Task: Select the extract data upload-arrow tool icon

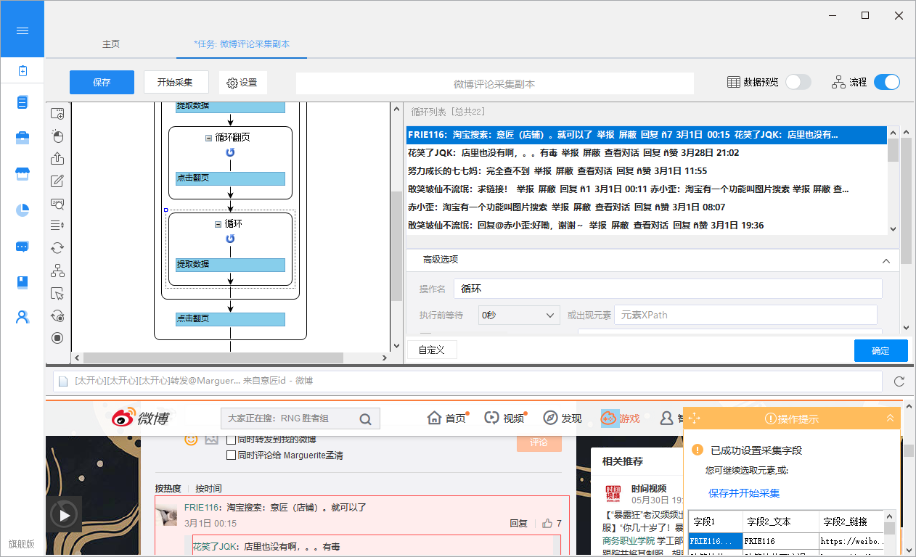Action: pos(57,159)
